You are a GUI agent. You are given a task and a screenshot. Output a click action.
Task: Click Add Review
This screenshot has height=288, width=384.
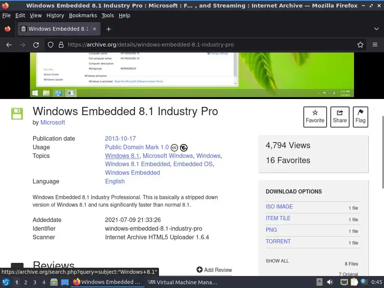pyautogui.click(x=214, y=270)
